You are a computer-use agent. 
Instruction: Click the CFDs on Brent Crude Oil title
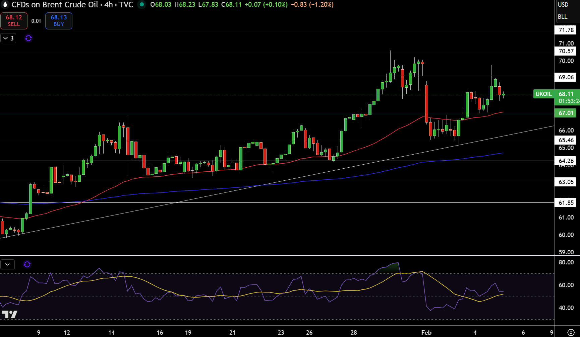55,5
